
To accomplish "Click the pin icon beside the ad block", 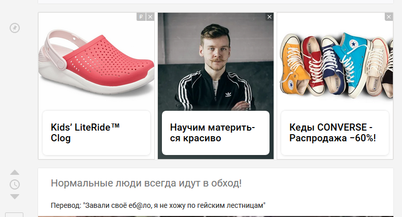I will 15,28.
